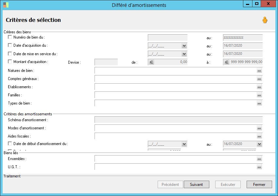Enable the Numéro de bien du checkbox

[x=10, y=37]
